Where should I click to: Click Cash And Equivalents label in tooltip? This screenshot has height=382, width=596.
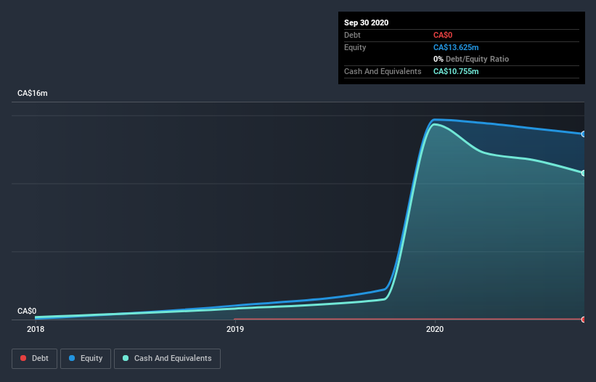[x=383, y=71]
